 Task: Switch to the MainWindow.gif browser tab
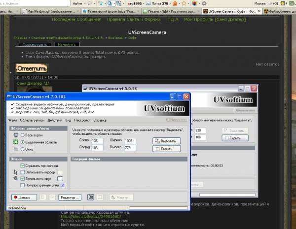tap(50, 11)
